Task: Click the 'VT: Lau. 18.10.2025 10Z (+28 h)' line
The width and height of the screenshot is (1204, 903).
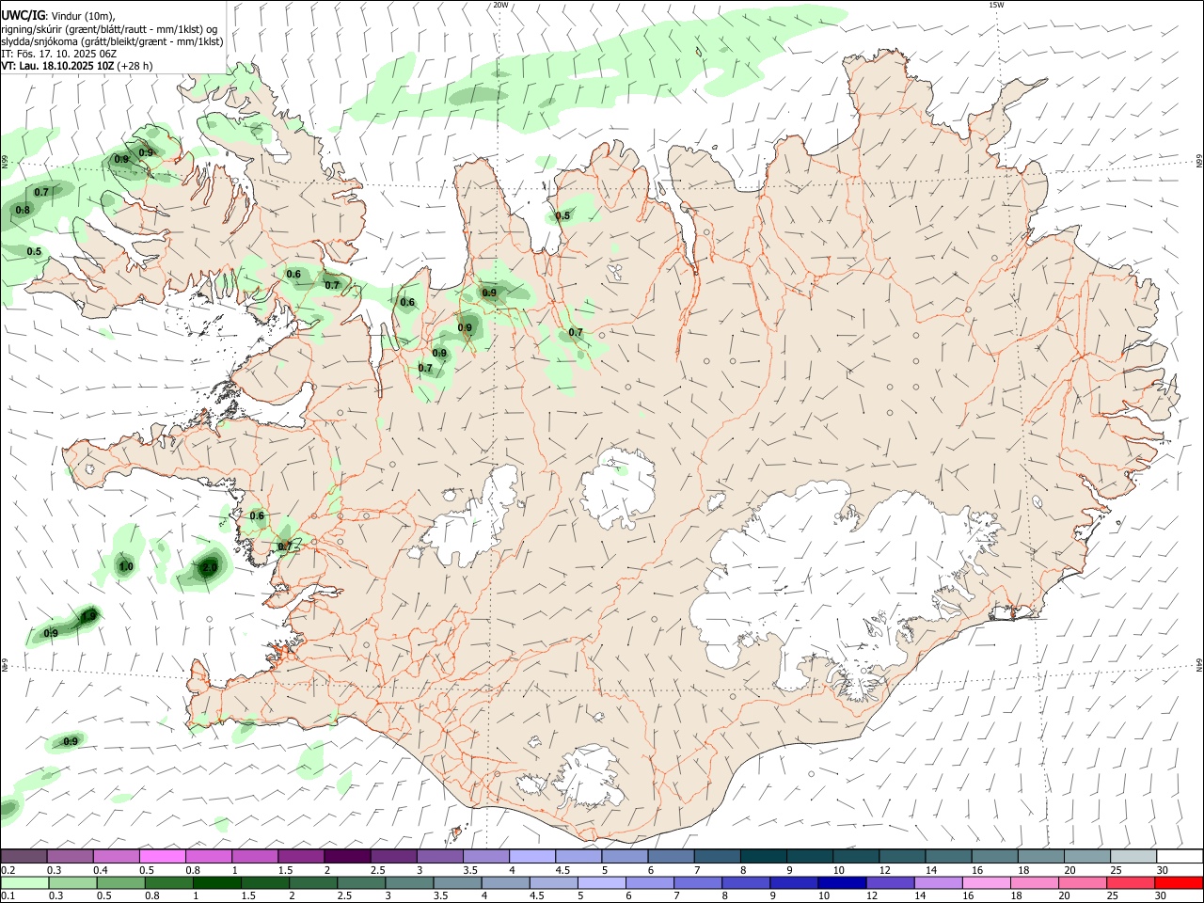Action: tap(76, 66)
